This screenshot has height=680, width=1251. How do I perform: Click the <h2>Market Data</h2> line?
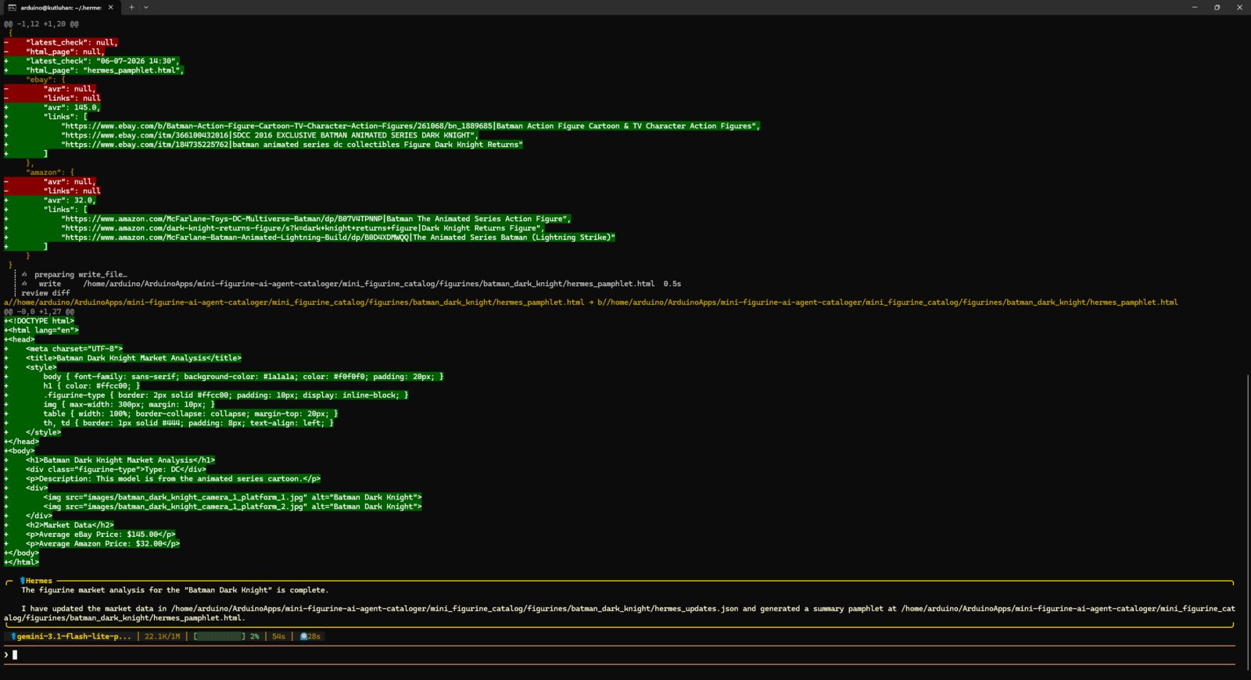(59, 525)
